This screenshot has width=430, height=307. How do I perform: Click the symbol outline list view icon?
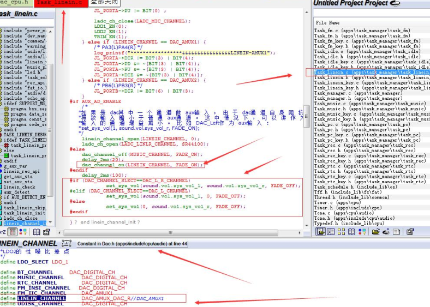(x=13, y=232)
